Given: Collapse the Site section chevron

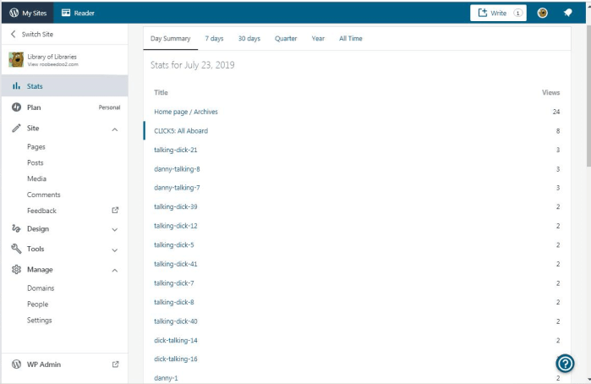Looking at the screenshot, I should pyautogui.click(x=115, y=129).
